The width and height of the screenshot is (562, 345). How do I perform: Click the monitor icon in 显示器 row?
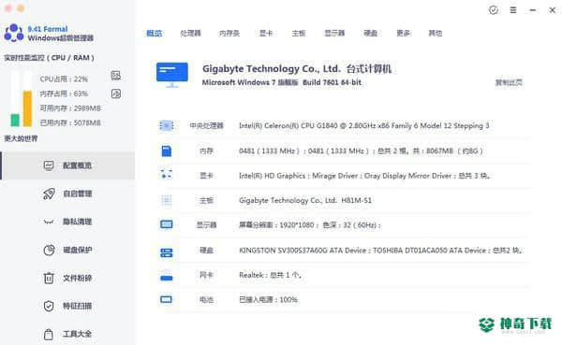point(167,224)
